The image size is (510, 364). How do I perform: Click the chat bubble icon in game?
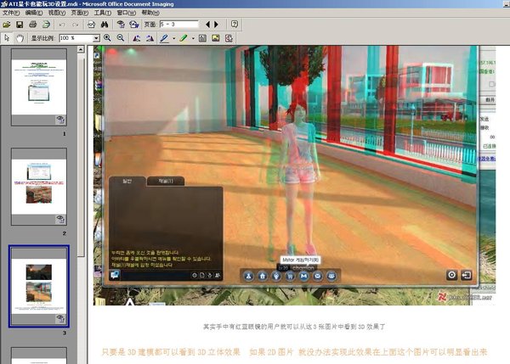pyautogui.click(x=115, y=275)
